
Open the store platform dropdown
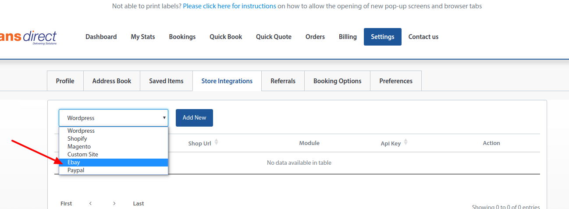(x=114, y=118)
